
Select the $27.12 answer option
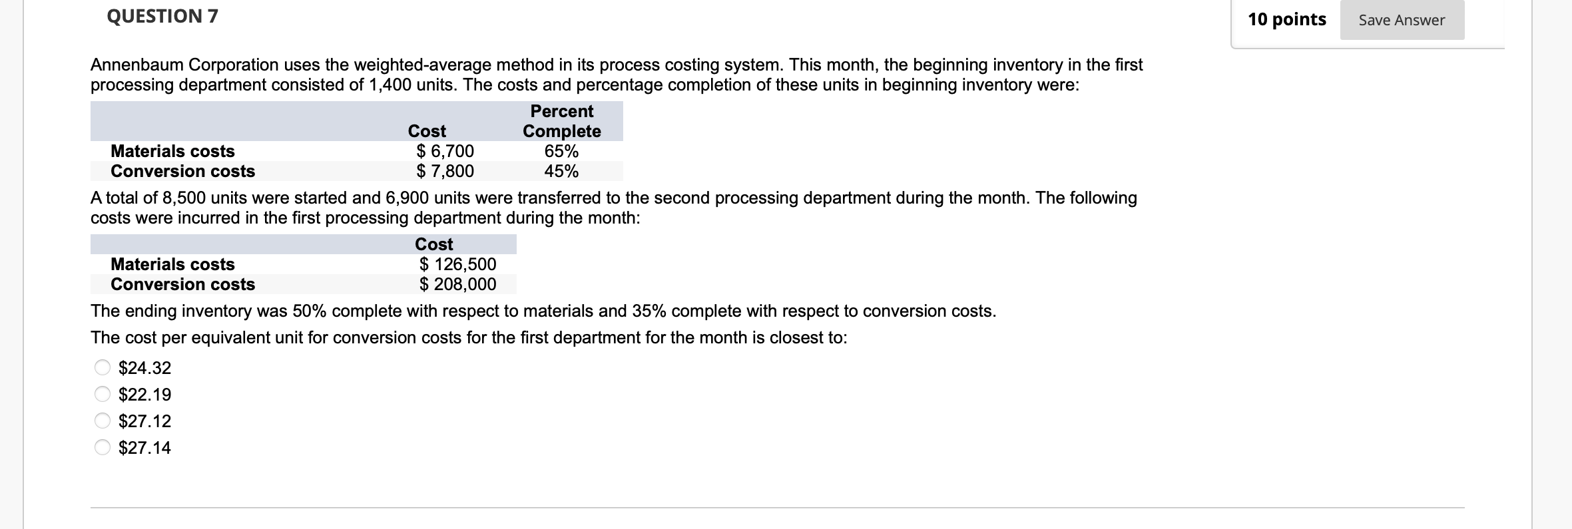tap(101, 421)
